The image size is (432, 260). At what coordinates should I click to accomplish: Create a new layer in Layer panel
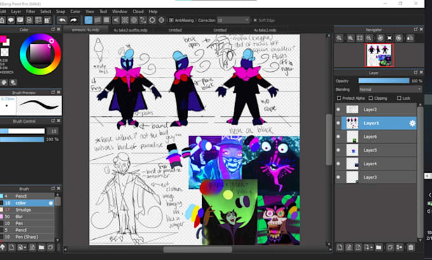tap(340, 247)
